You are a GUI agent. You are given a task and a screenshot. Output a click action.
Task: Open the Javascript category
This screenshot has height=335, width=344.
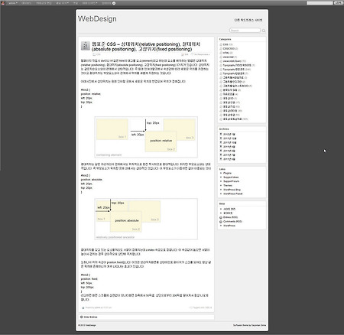point(228,57)
